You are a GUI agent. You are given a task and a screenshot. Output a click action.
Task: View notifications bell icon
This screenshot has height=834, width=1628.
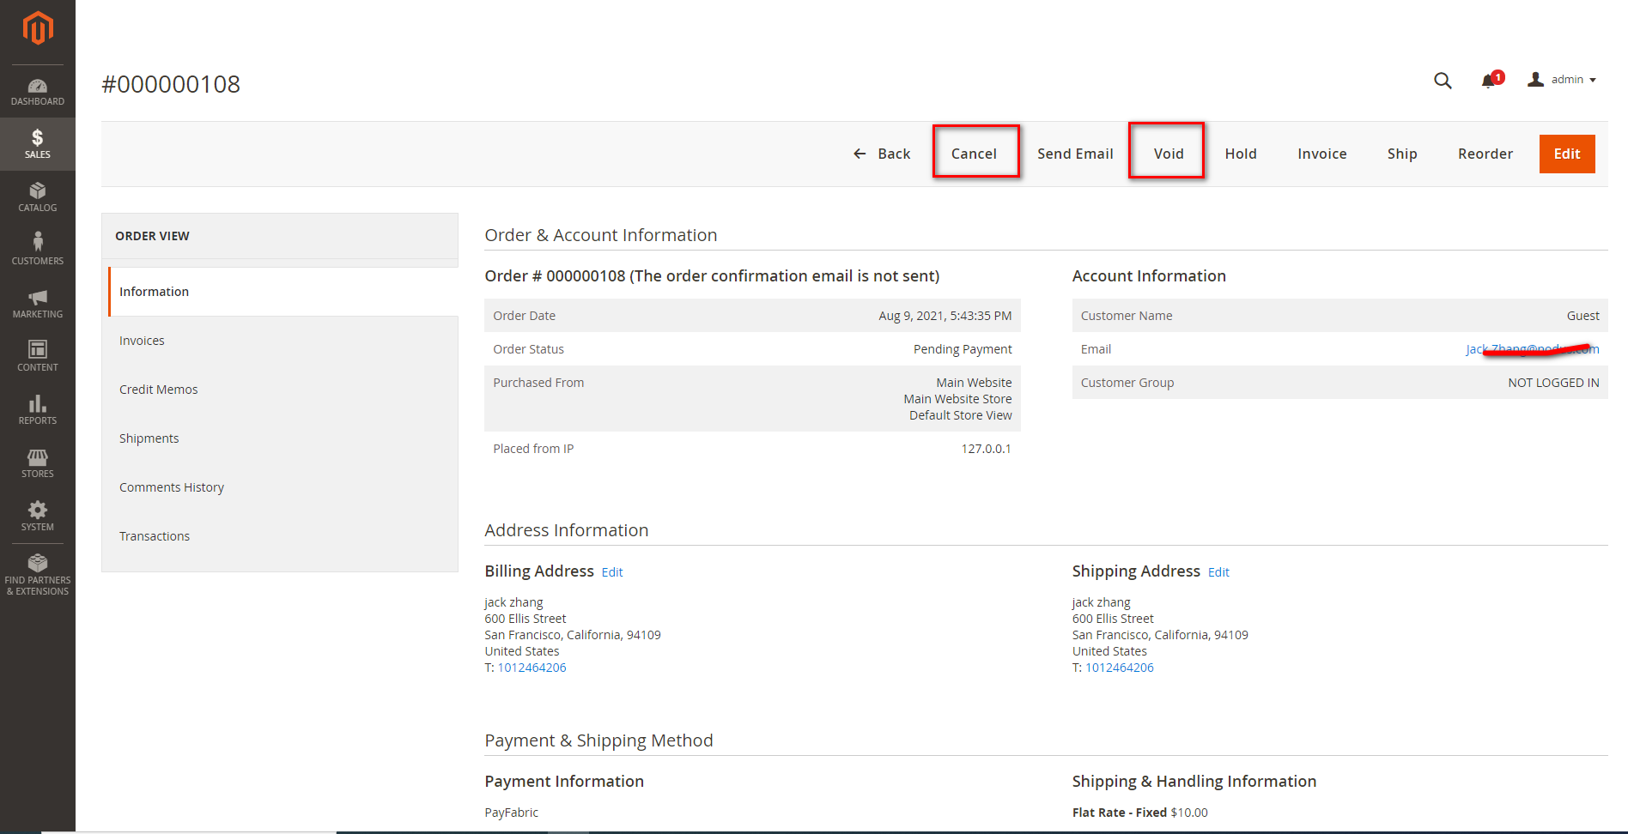click(1489, 81)
